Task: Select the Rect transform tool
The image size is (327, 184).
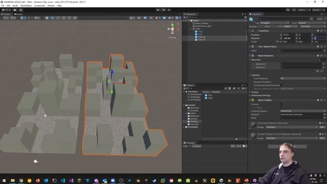Action: (x=69, y=18)
